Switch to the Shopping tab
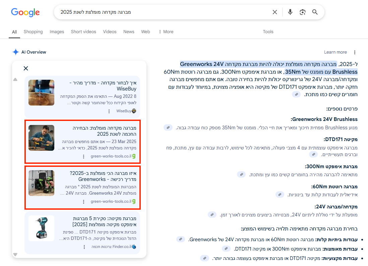The height and width of the screenshot is (266, 368). point(33,32)
